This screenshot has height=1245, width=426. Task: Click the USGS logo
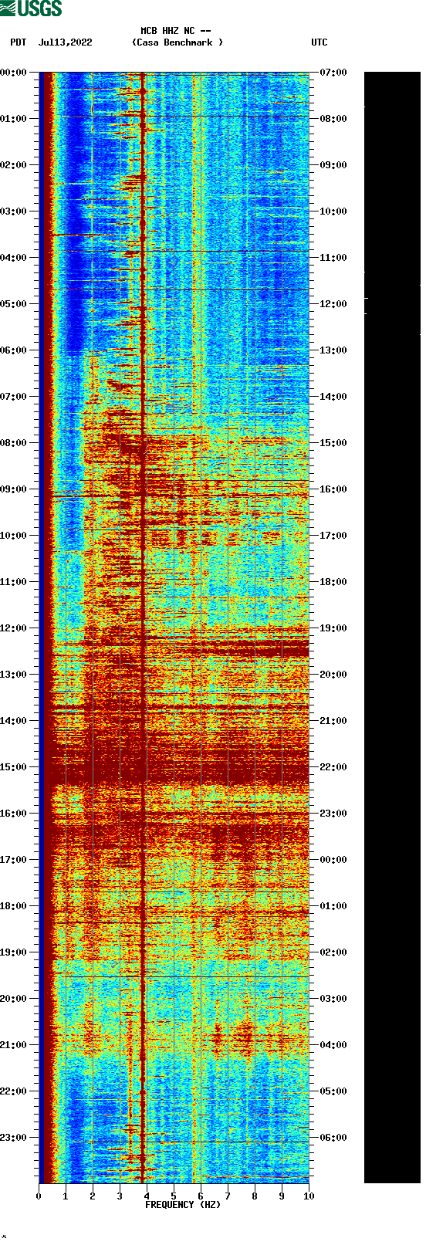pos(31,8)
